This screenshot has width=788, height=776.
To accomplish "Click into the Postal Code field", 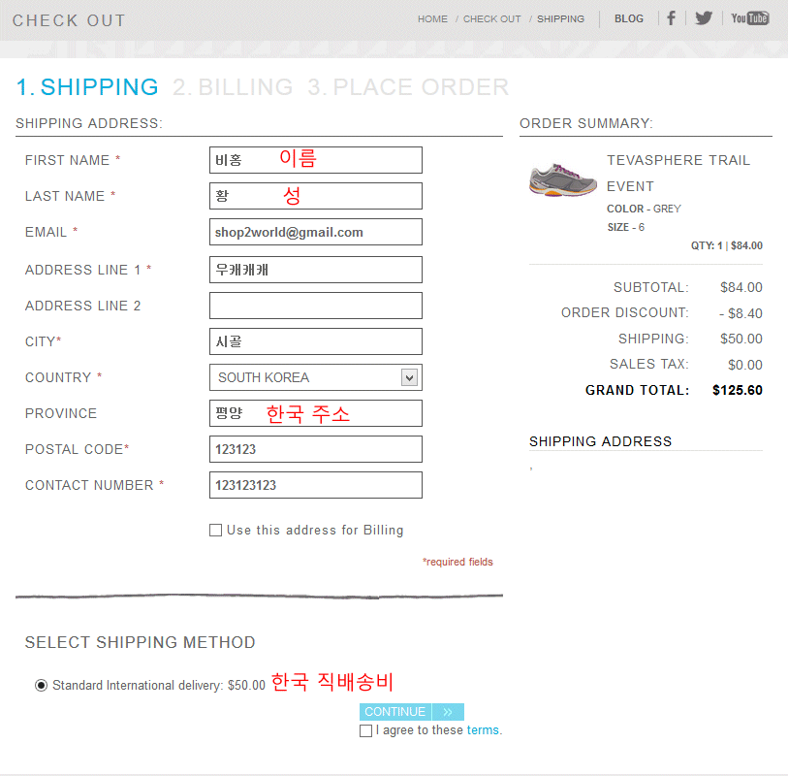I will point(315,449).
